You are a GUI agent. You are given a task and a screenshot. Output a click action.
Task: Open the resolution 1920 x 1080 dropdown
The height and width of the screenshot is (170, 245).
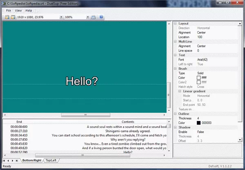[x=61, y=18]
